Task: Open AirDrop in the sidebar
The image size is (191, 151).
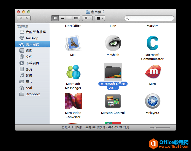Action: (32, 38)
